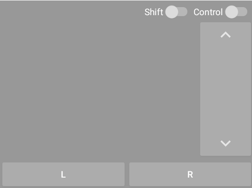252x188 pixels.
Task: Click the Shift toggle knob
Action: pyautogui.click(x=172, y=12)
